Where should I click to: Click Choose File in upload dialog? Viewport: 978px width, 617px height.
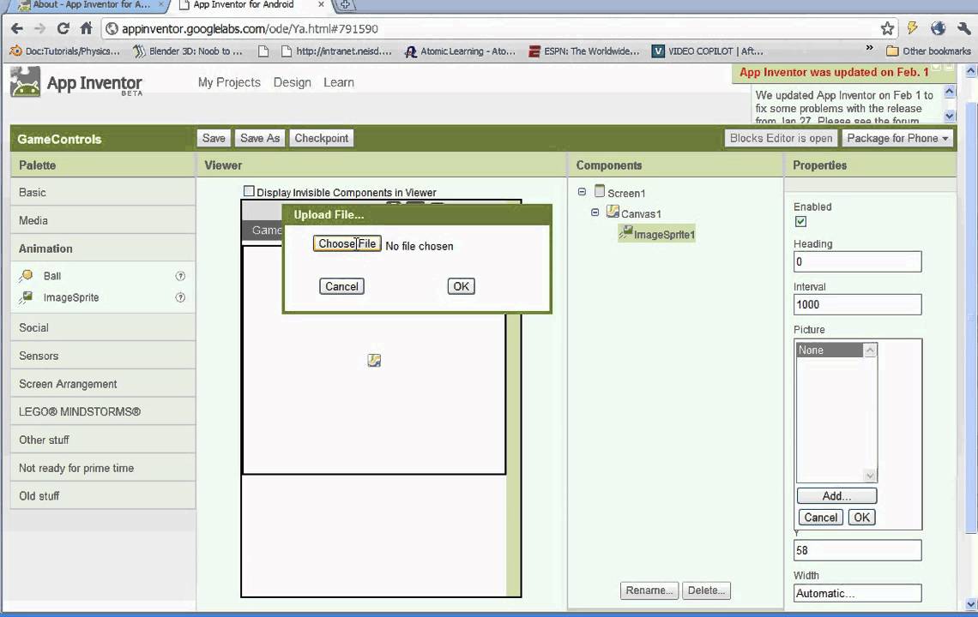coord(347,243)
